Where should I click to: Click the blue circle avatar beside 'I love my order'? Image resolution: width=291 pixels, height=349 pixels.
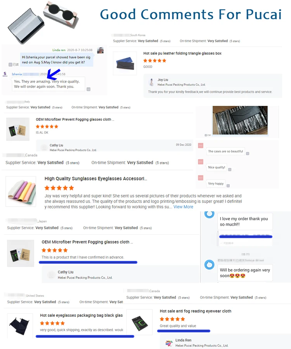click(209, 214)
